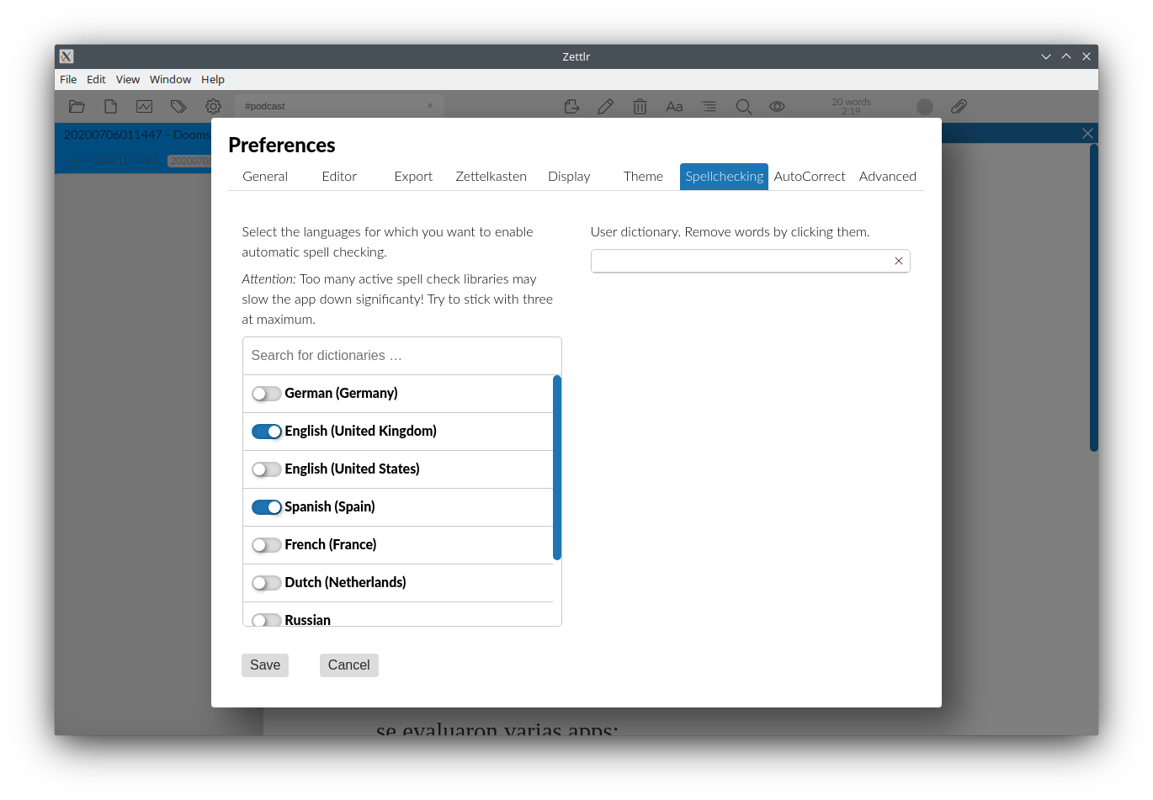Image resolution: width=1153 pixels, height=800 pixels.
Task: Open the Window menu
Action: [x=170, y=79]
